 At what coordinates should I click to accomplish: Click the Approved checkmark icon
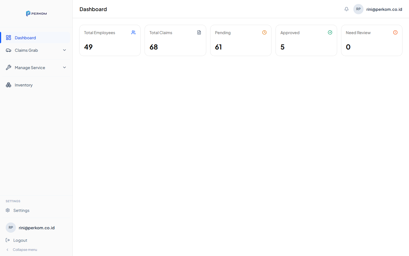[x=330, y=32]
